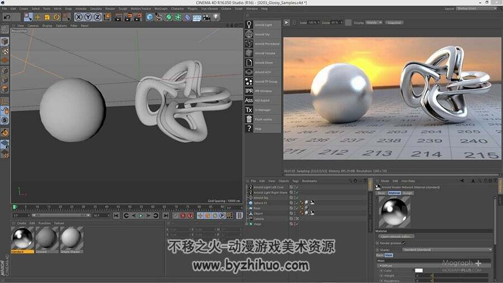Switch to the Assign tab in attributes
This screenshot has width=503, height=283.
coord(407,193)
